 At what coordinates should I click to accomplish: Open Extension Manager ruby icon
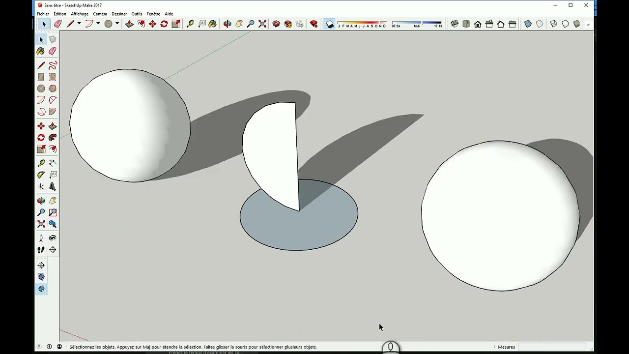pos(314,24)
